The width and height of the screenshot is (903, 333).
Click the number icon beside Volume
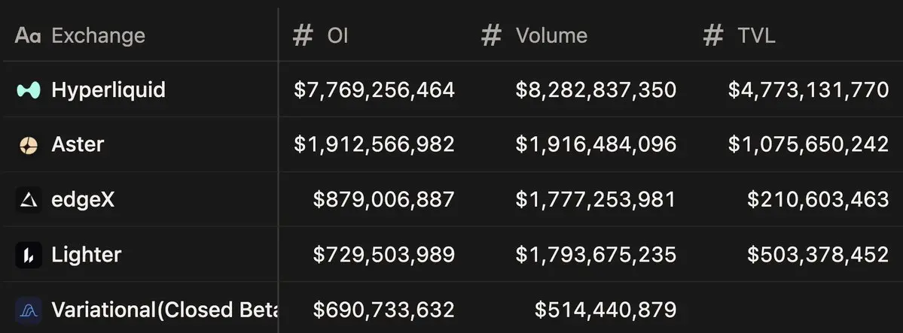coord(491,35)
